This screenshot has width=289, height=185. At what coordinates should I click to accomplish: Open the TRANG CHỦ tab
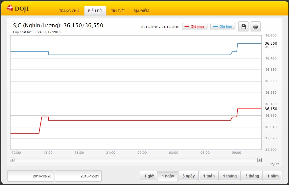click(x=69, y=11)
